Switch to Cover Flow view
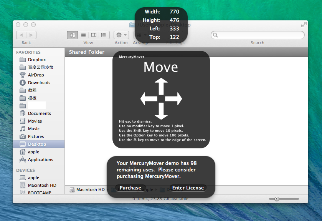Viewport: 322px width, 221px height. [104, 35]
